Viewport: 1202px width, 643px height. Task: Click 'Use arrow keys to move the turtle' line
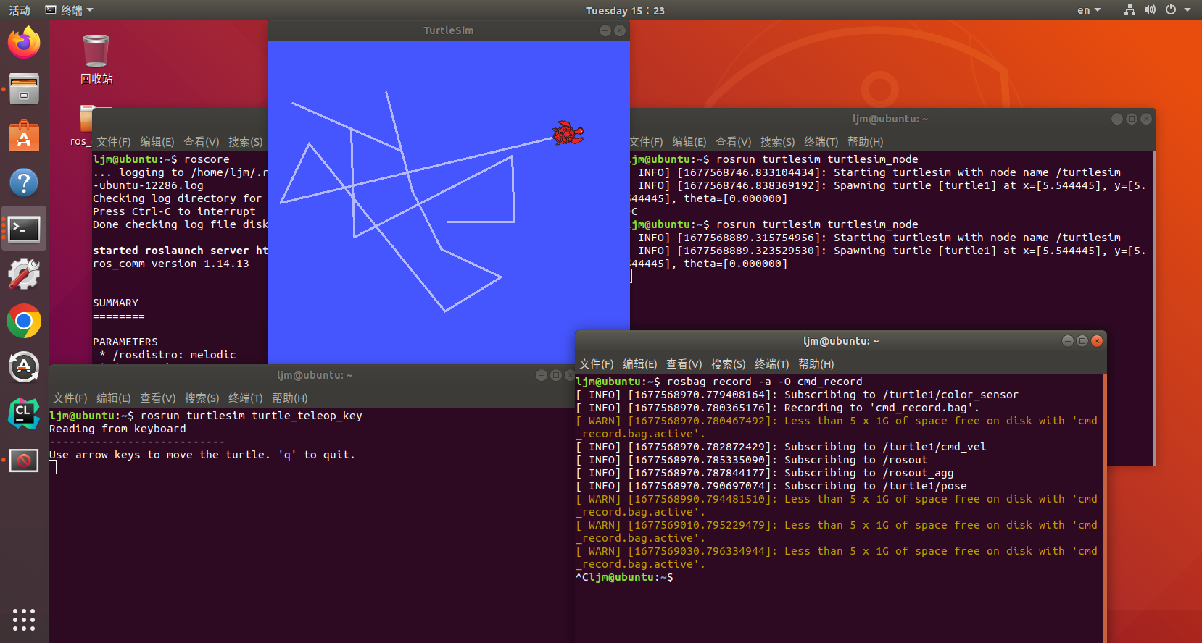coord(202,455)
